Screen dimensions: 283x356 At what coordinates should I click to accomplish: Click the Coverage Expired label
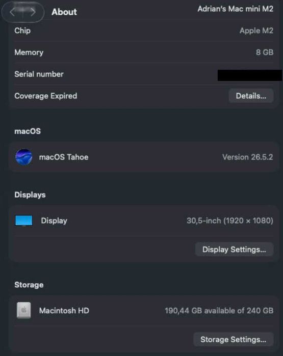[x=46, y=96]
